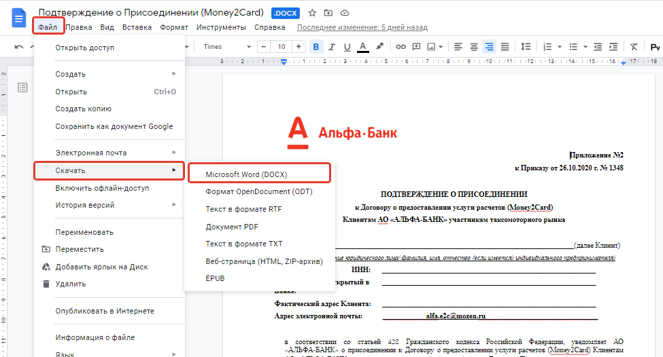663x357 pixels.
Task: Open the Справка menu
Action: coord(270,27)
